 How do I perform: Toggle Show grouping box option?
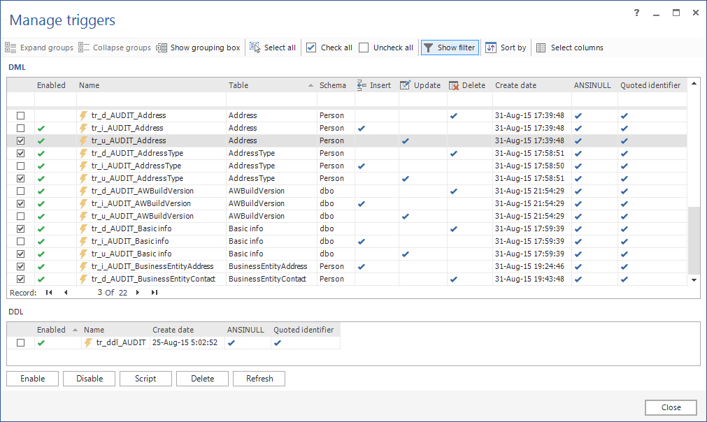[198, 48]
